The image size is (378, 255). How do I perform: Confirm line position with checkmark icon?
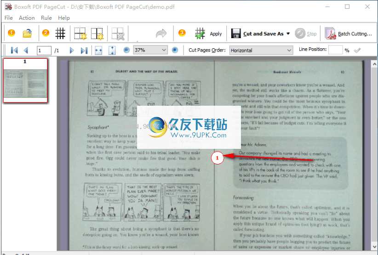(x=357, y=50)
